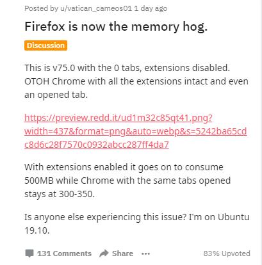Click the 'Posted by' label
This screenshot has height=265, width=262.
tap(42, 8)
